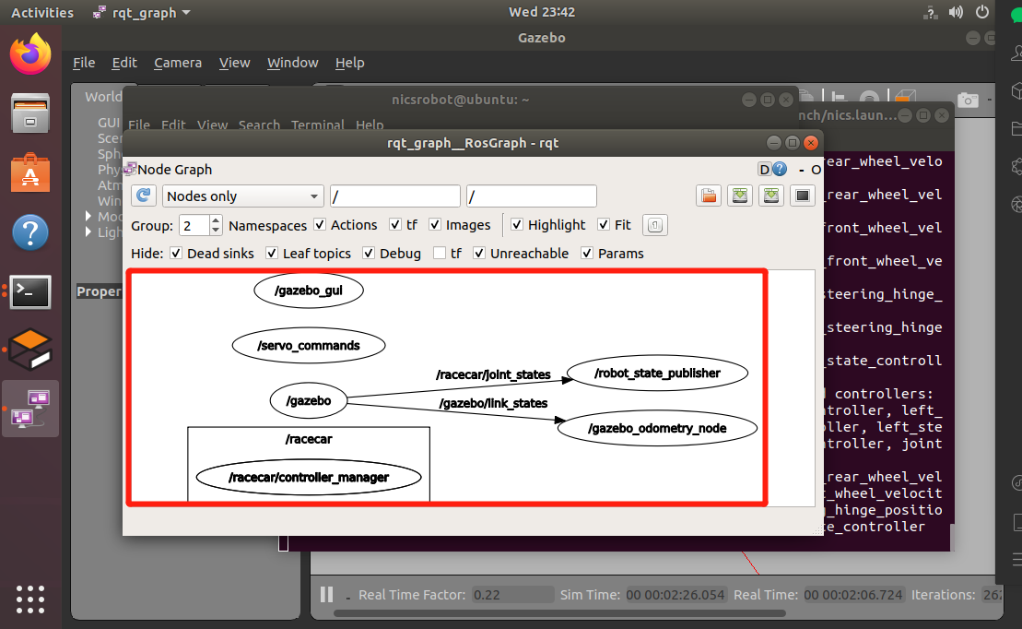Uncheck Hide Leaf topics
Image resolution: width=1022 pixels, height=629 pixels.
(x=272, y=253)
